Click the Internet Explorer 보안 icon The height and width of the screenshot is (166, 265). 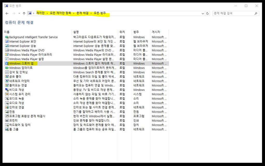coord(7,42)
